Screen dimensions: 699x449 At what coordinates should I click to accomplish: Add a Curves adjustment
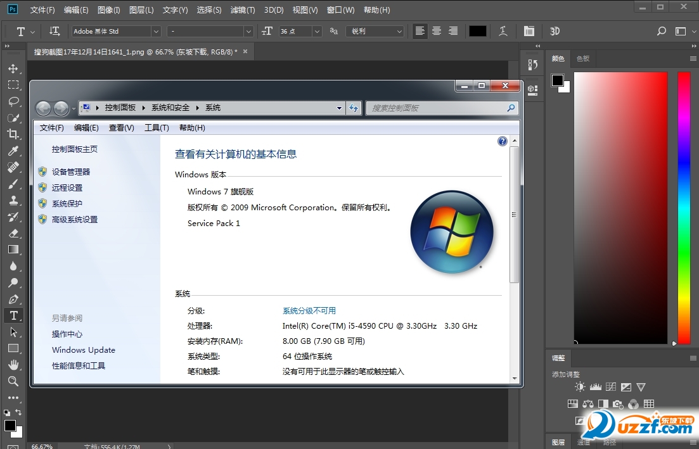pos(611,386)
